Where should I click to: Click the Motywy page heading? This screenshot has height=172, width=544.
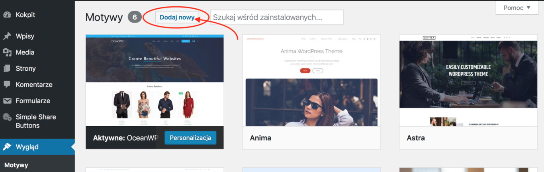104,17
